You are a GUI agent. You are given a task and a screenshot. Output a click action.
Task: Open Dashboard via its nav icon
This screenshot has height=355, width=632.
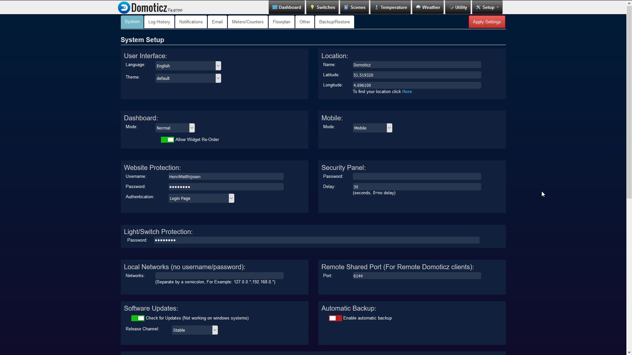275,7
